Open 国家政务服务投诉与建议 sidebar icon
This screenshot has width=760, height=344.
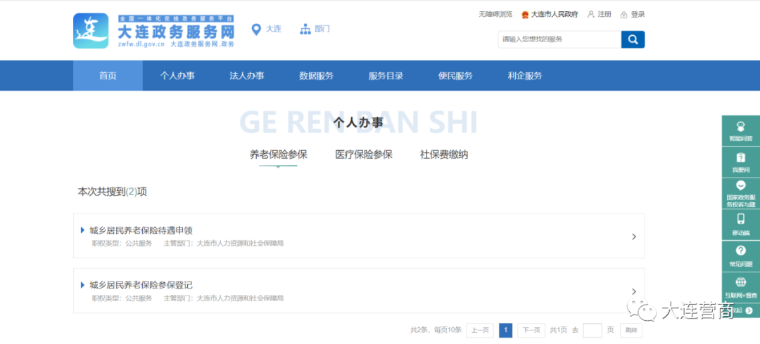click(x=740, y=187)
